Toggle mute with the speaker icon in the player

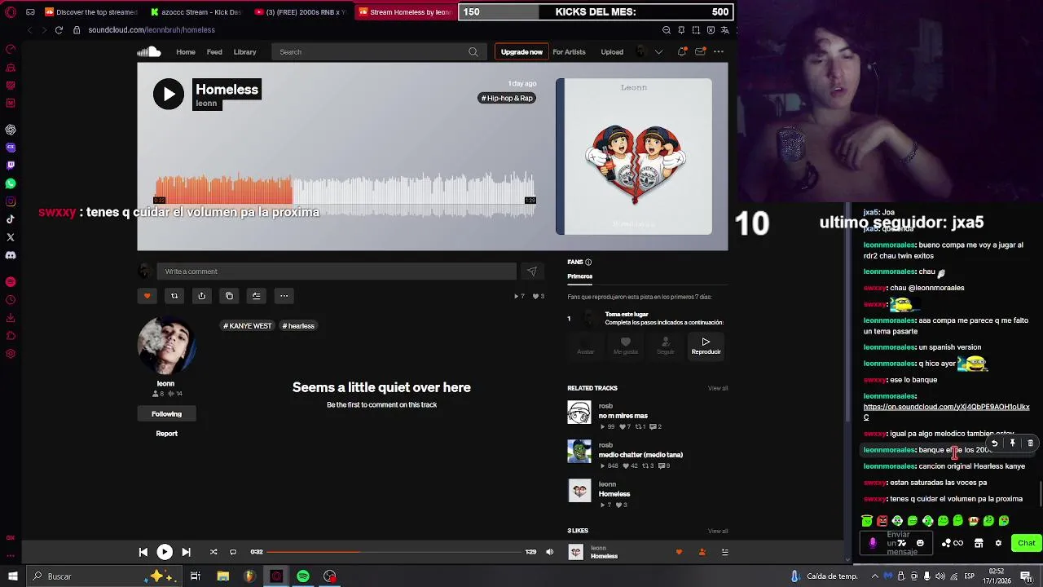[x=549, y=552]
